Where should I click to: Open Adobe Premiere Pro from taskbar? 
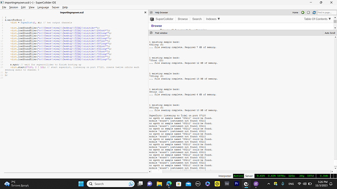tap(236, 184)
